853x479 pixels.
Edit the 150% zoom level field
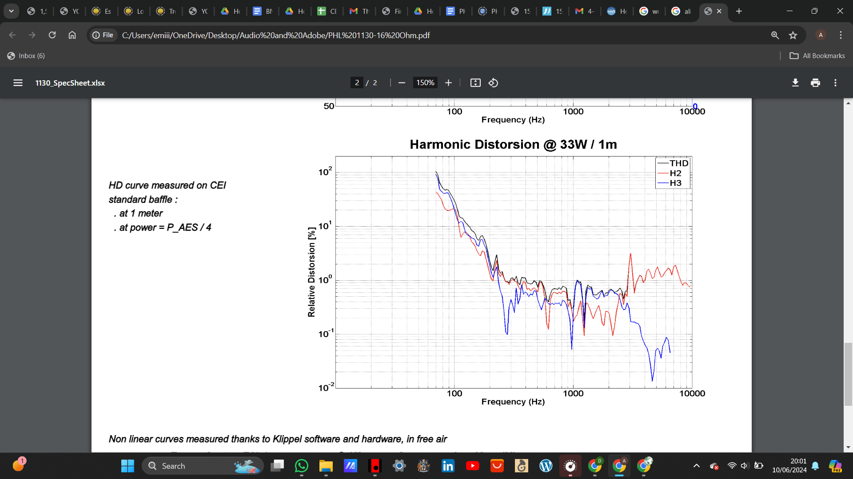[425, 83]
